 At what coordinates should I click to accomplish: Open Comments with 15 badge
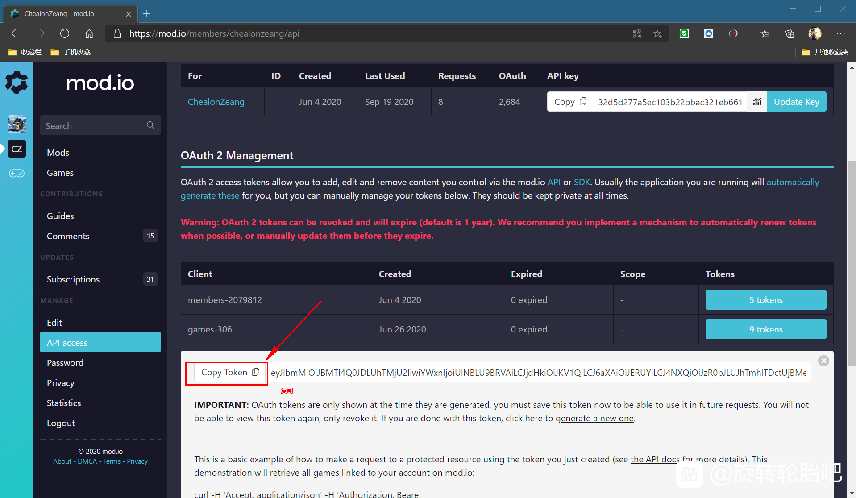pos(100,236)
